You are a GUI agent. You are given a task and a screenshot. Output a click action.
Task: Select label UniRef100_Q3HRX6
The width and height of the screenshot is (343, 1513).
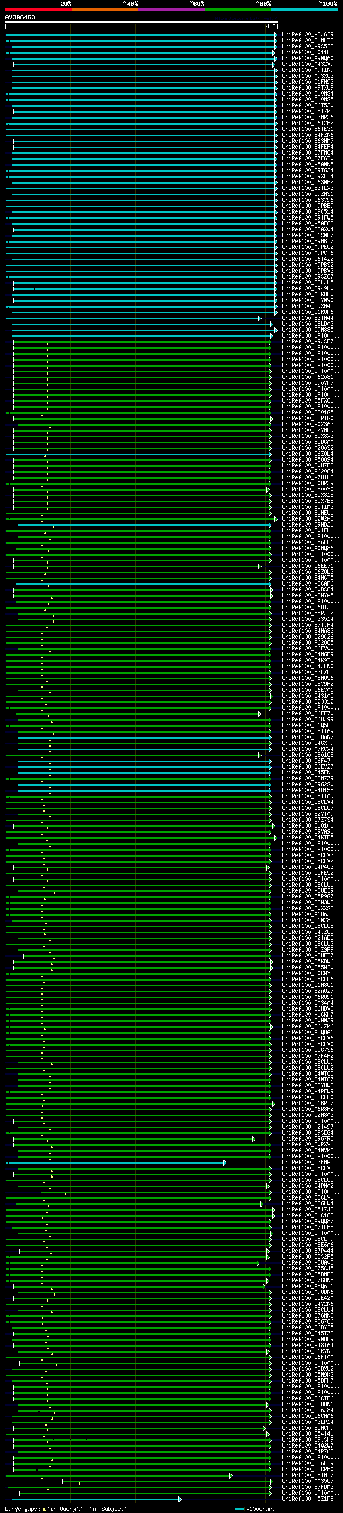[308, 118]
